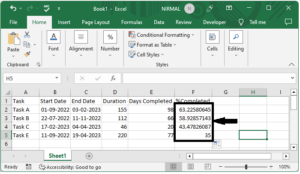
Task: Click the Auto Fill Options icon
Action: tap(217, 145)
